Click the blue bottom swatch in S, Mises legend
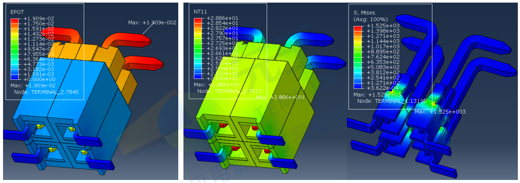The image size is (520, 183). [358, 86]
